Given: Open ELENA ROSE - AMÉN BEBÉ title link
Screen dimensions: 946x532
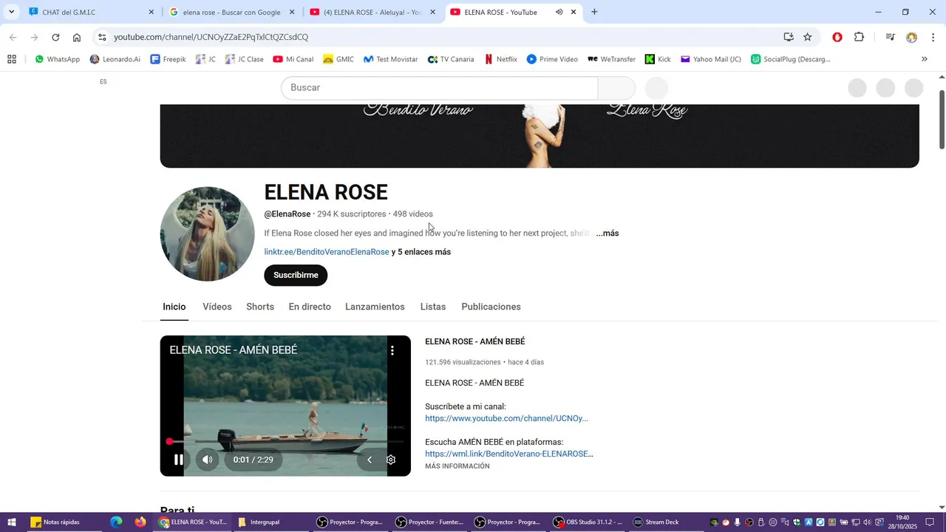Looking at the screenshot, I should coord(475,341).
